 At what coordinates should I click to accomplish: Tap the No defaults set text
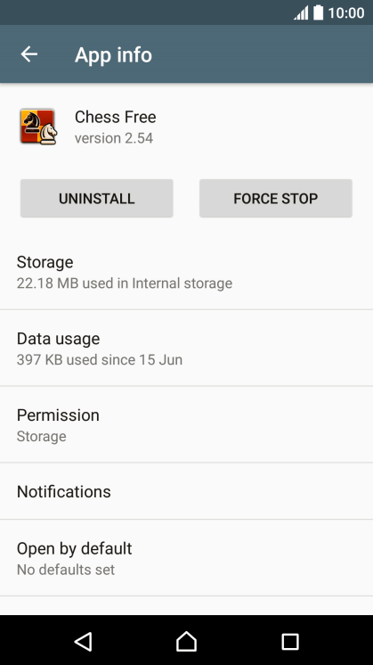click(x=66, y=569)
